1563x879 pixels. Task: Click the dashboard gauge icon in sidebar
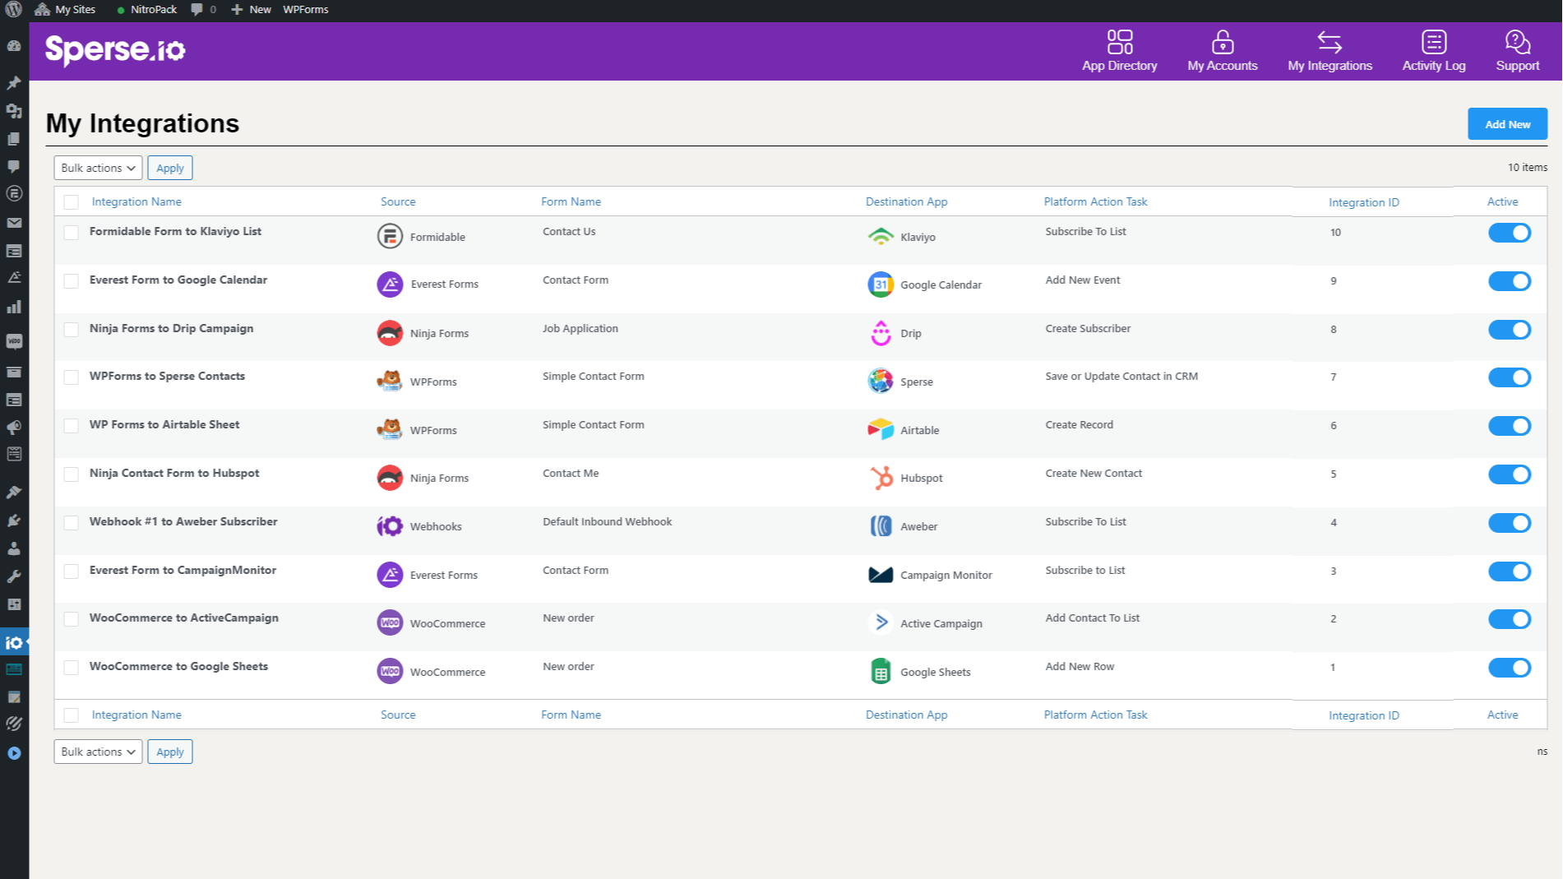[x=14, y=46]
